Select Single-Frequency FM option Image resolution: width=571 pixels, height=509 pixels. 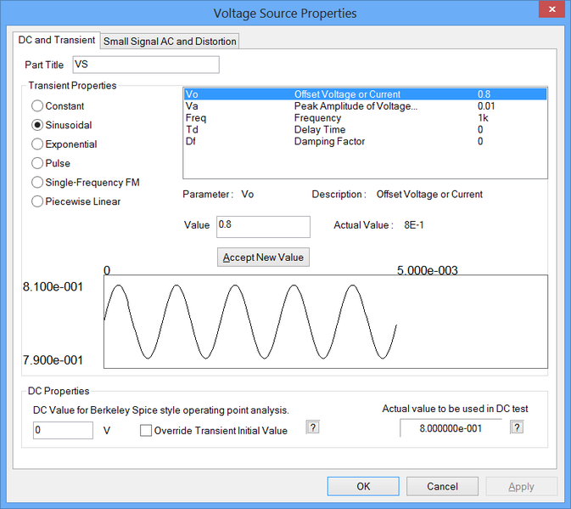tap(37, 182)
